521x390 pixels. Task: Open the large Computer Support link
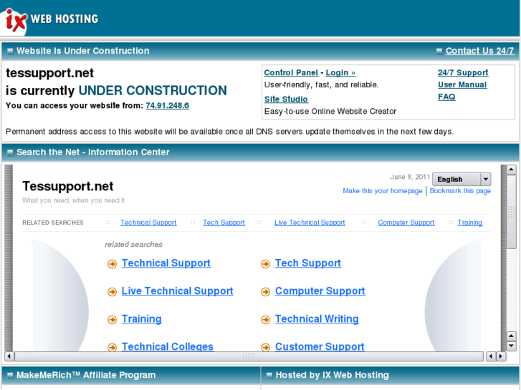tap(320, 291)
